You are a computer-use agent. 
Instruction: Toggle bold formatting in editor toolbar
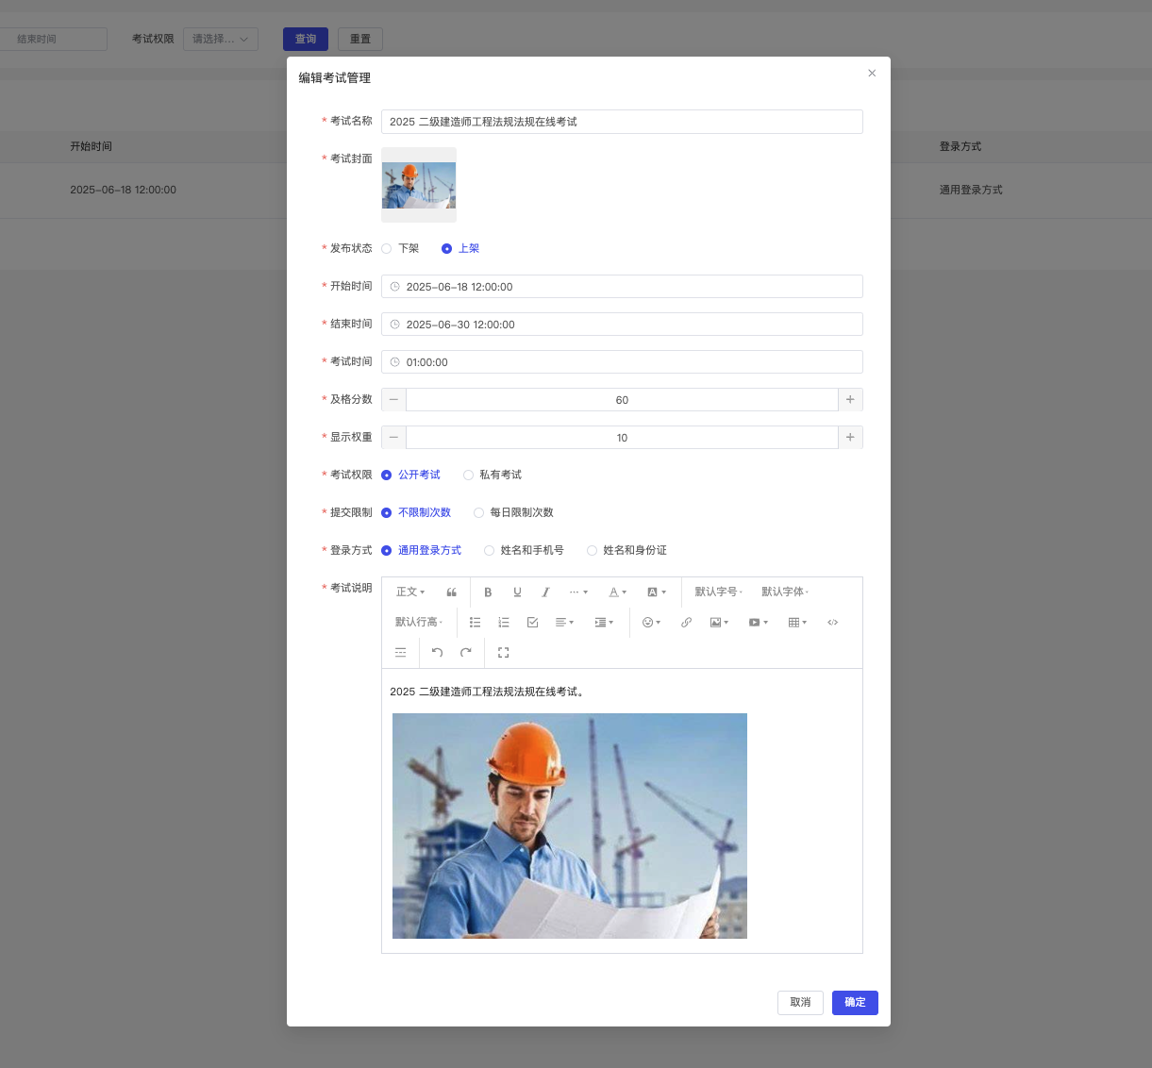pyautogui.click(x=488, y=592)
